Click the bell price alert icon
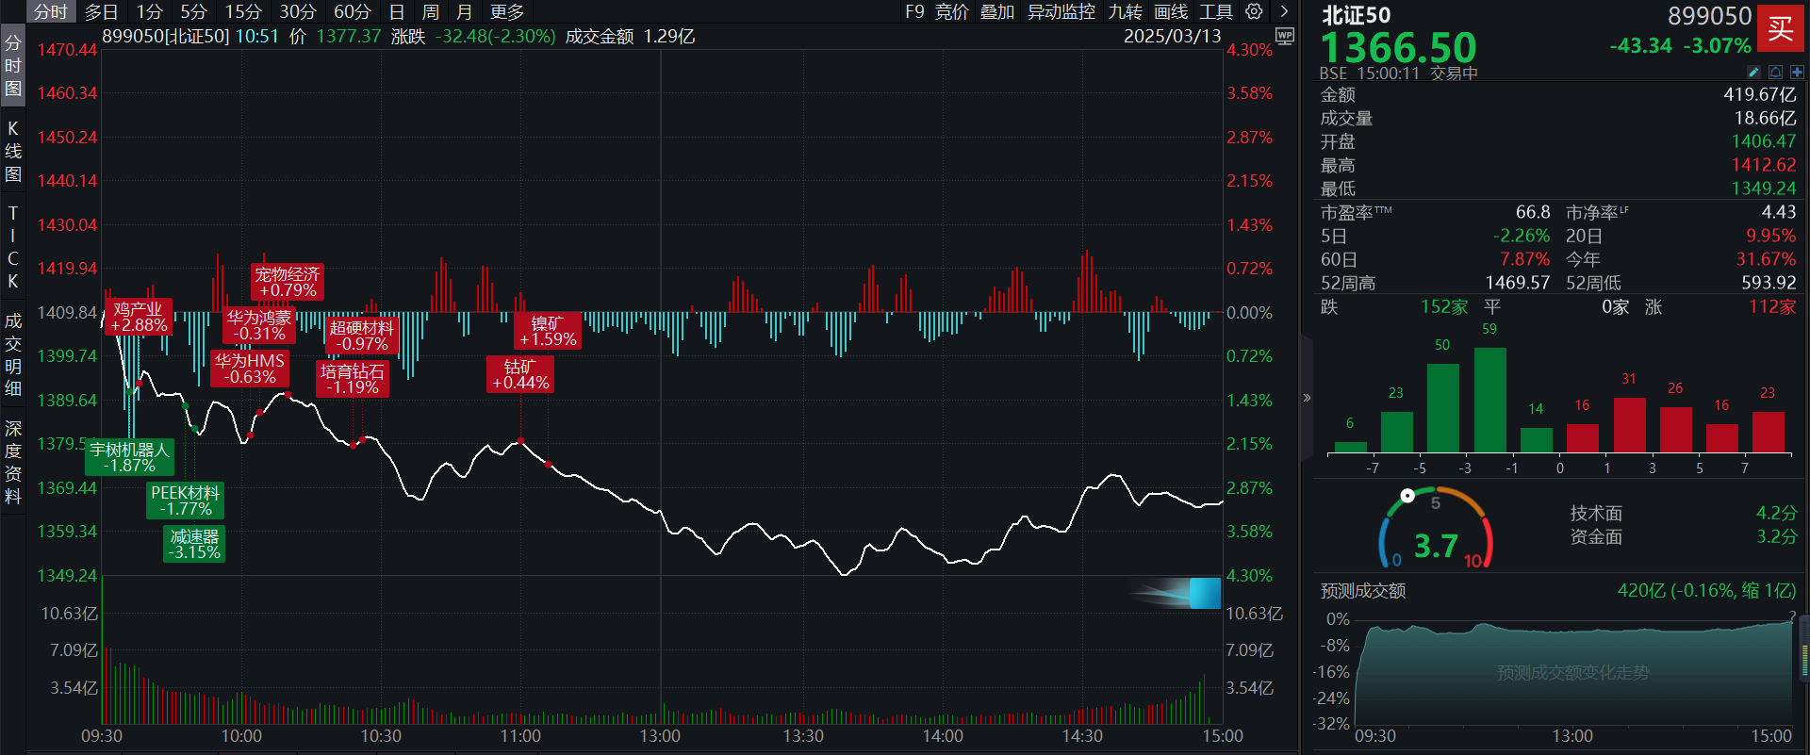1810x755 pixels. [x=1775, y=72]
